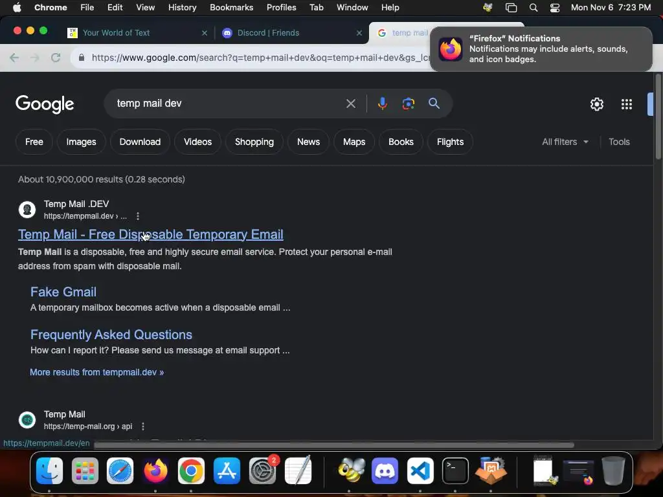Open the Trash in the dock
Image resolution: width=663 pixels, height=497 pixels.
pyautogui.click(x=614, y=471)
